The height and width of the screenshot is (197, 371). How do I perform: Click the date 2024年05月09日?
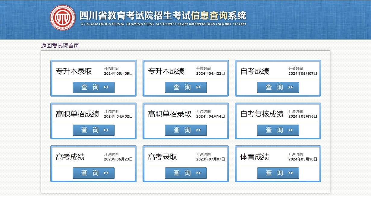click(118, 74)
